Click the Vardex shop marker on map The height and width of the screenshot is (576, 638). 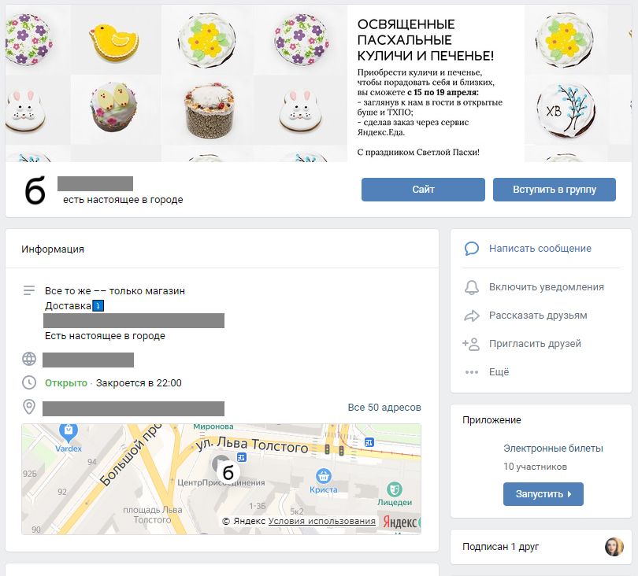[69, 433]
